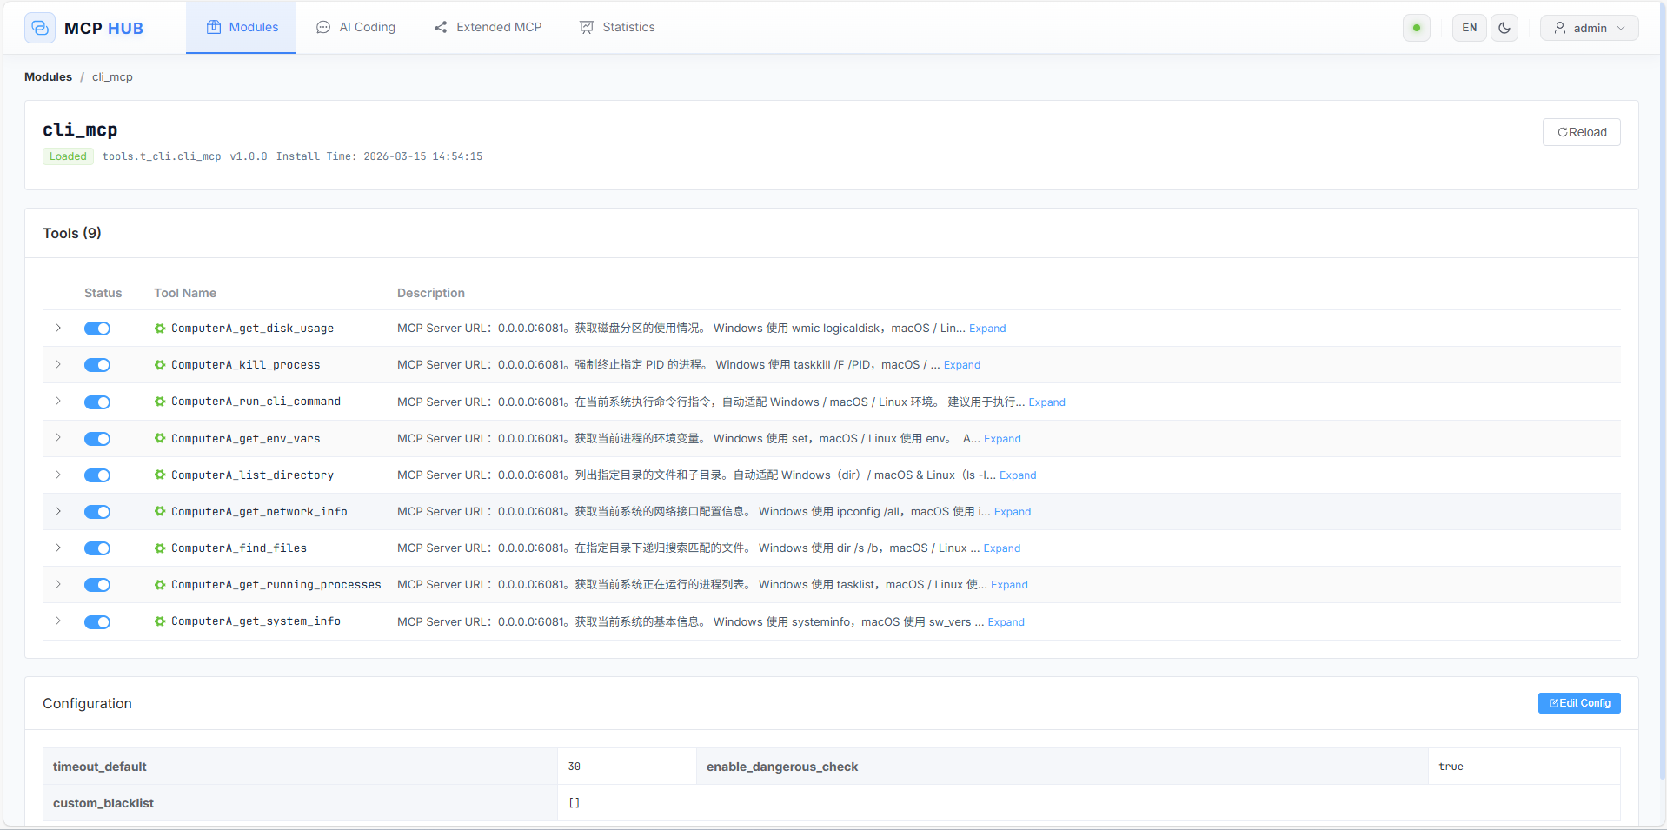Click Expand link for ComputerA_get_disk_usage description
This screenshot has height=830, width=1667.
pos(987,329)
